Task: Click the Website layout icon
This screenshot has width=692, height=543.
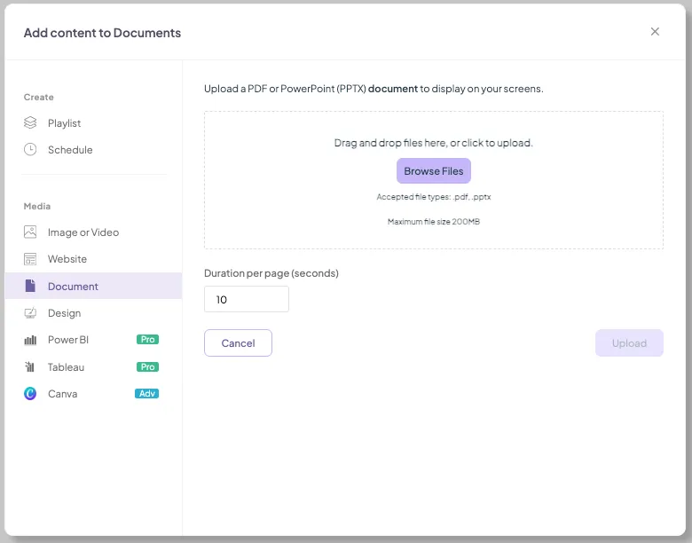Action: [x=30, y=259]
